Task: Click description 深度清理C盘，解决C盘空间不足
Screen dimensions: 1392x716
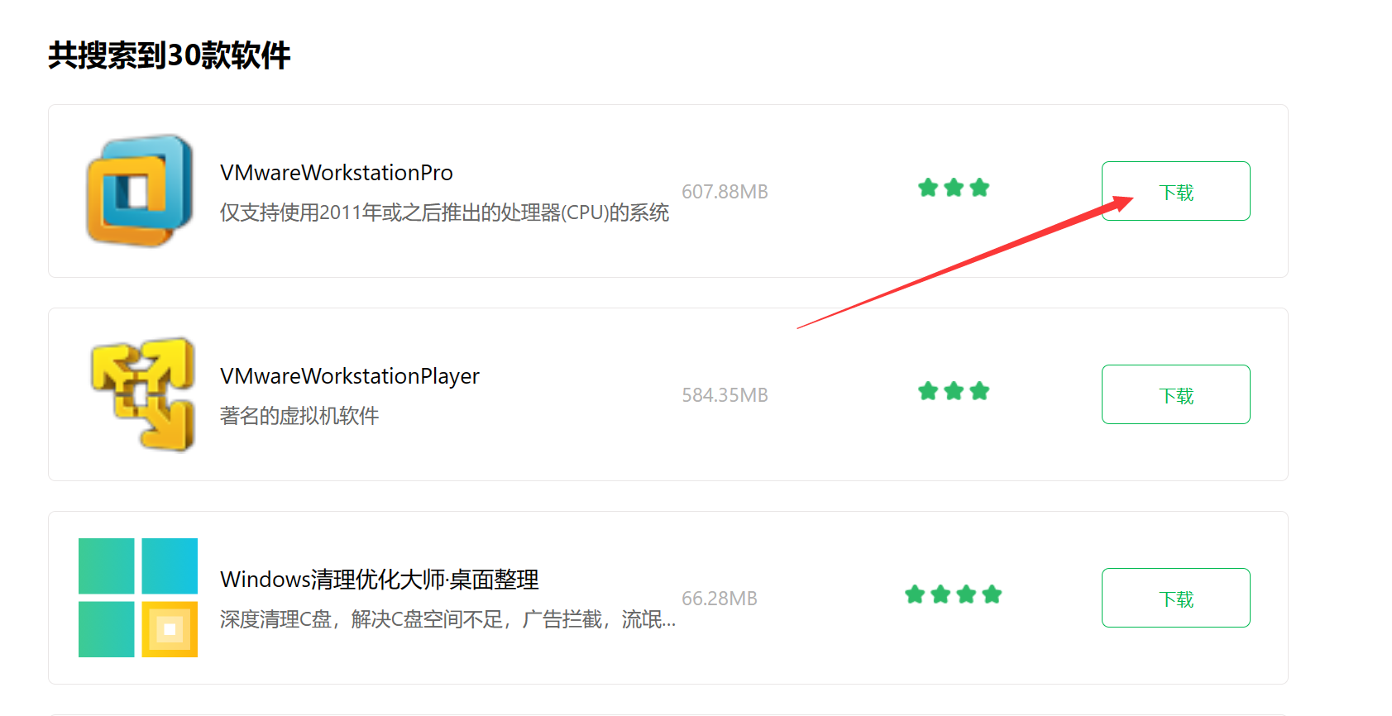Action: click(x=447, y=619)
